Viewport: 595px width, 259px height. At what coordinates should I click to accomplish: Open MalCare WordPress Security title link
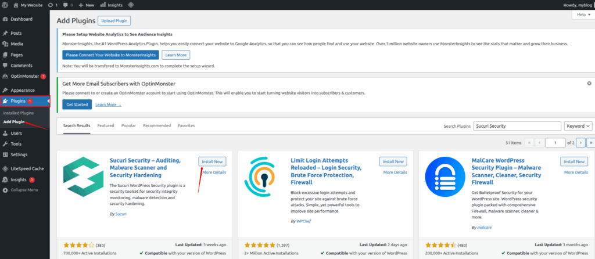507,171
